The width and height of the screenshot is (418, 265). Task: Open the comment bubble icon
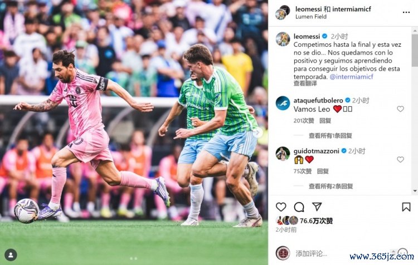point(299,207)
